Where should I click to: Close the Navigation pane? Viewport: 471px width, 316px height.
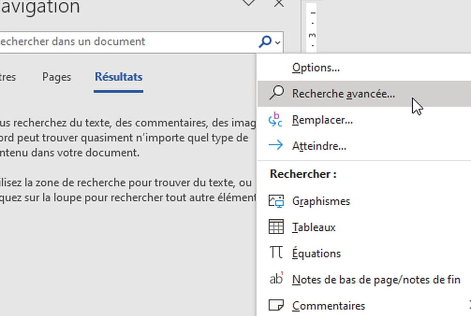click(x=279, y=3)
